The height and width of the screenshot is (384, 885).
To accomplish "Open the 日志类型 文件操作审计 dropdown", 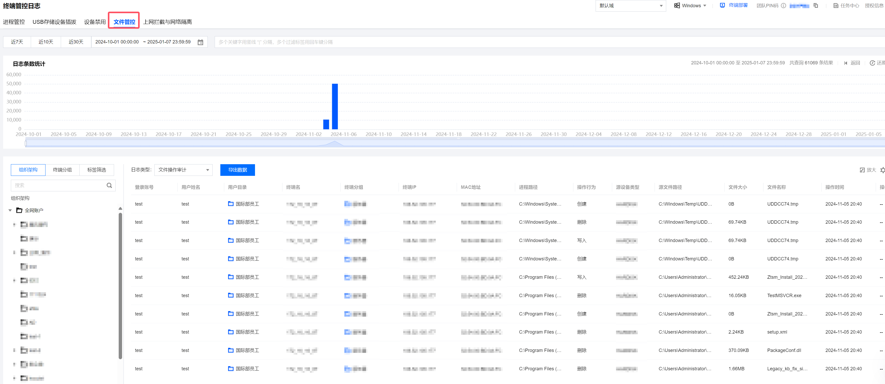I will point(183,170).
